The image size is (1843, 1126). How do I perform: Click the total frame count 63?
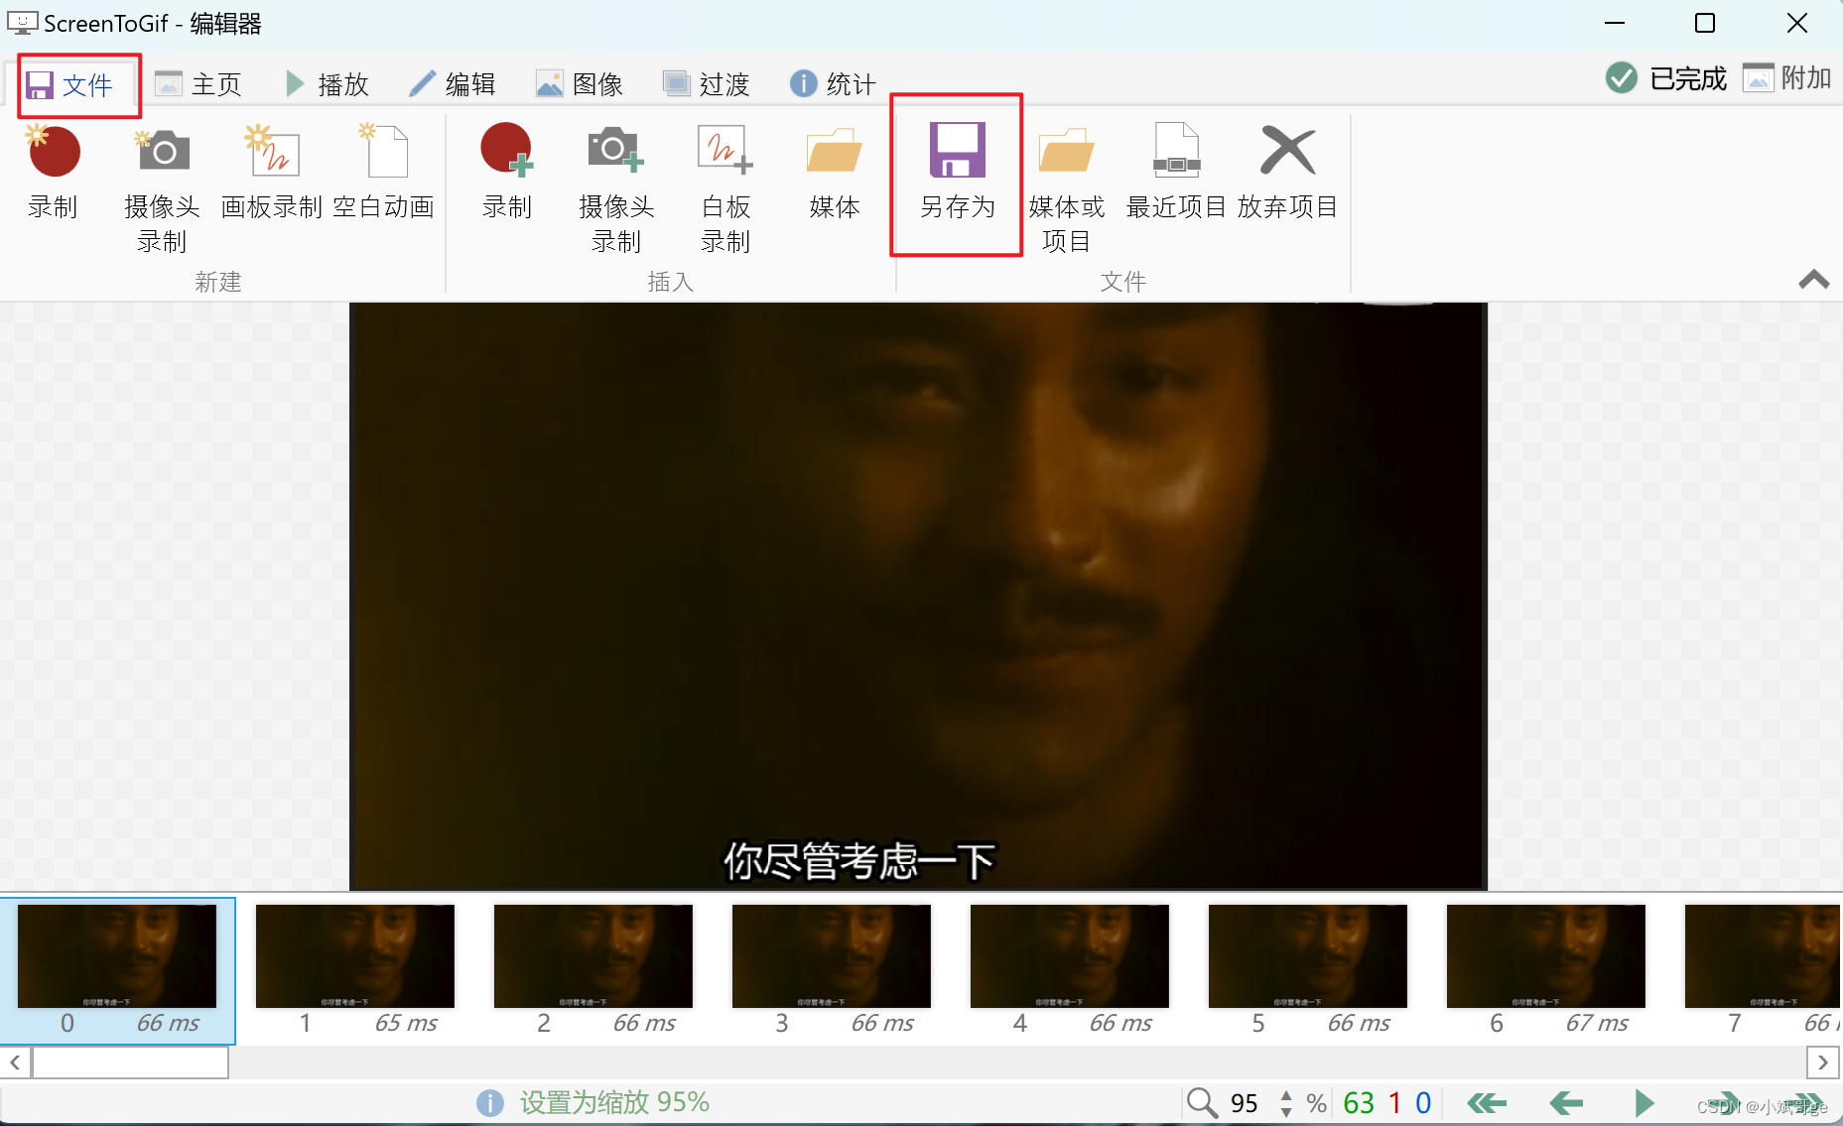(x=1359, y=1103)
